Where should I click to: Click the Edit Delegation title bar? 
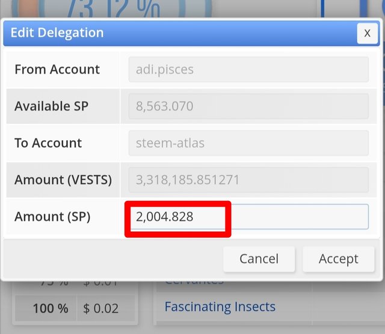tap(180, 32)
